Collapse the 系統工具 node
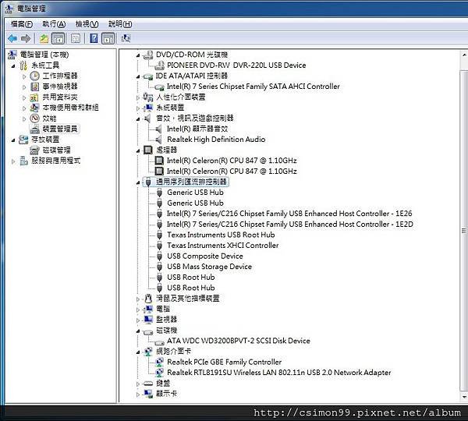Image resolution: width=468 pixels, height=421 pixels. [13, 66]
